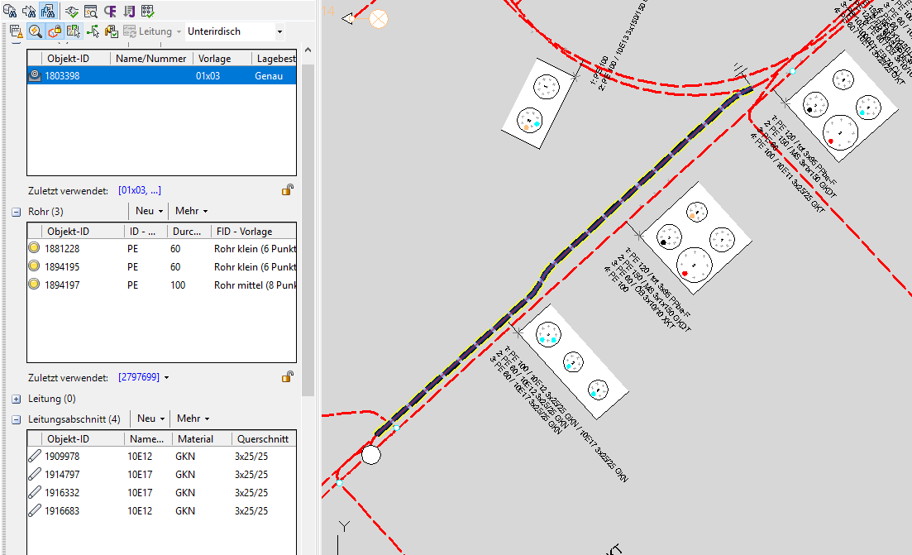Click the purple J sort arrow icon
This screenshot has width=912, height=555.
[129, 11]
